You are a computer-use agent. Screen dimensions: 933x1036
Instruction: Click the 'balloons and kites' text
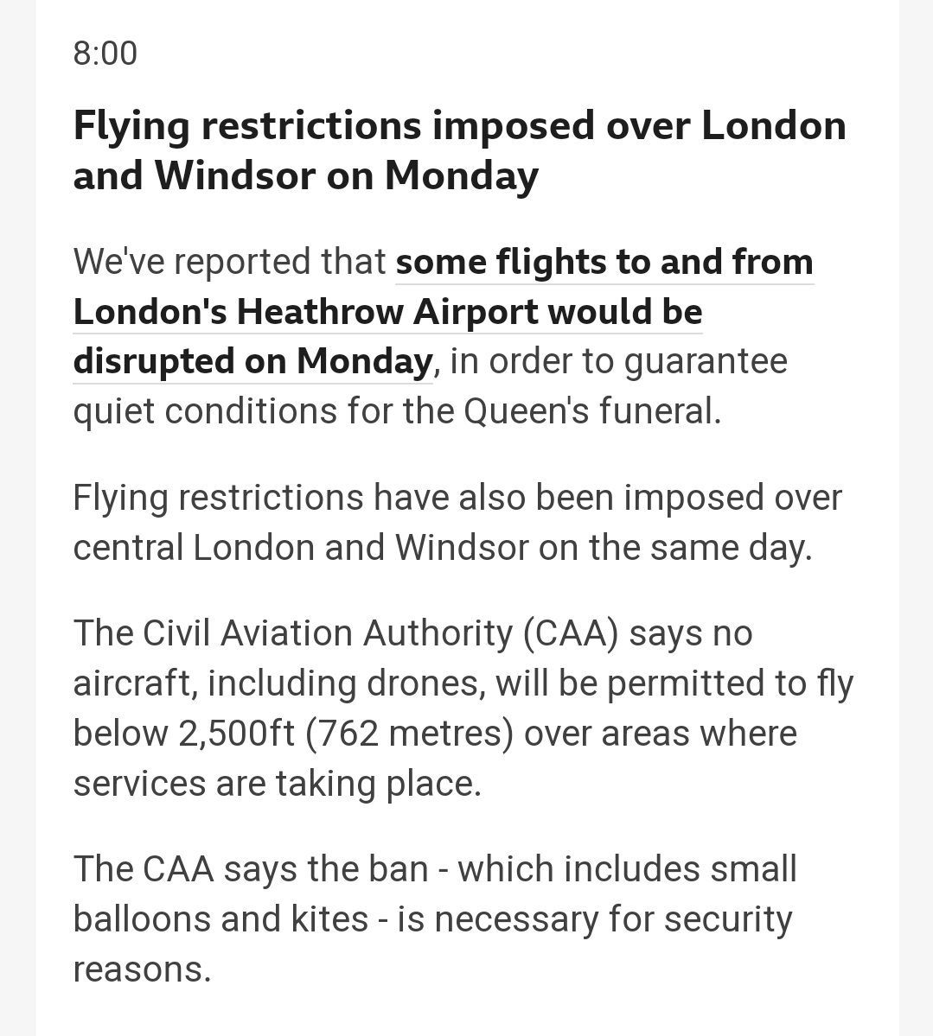220,919
